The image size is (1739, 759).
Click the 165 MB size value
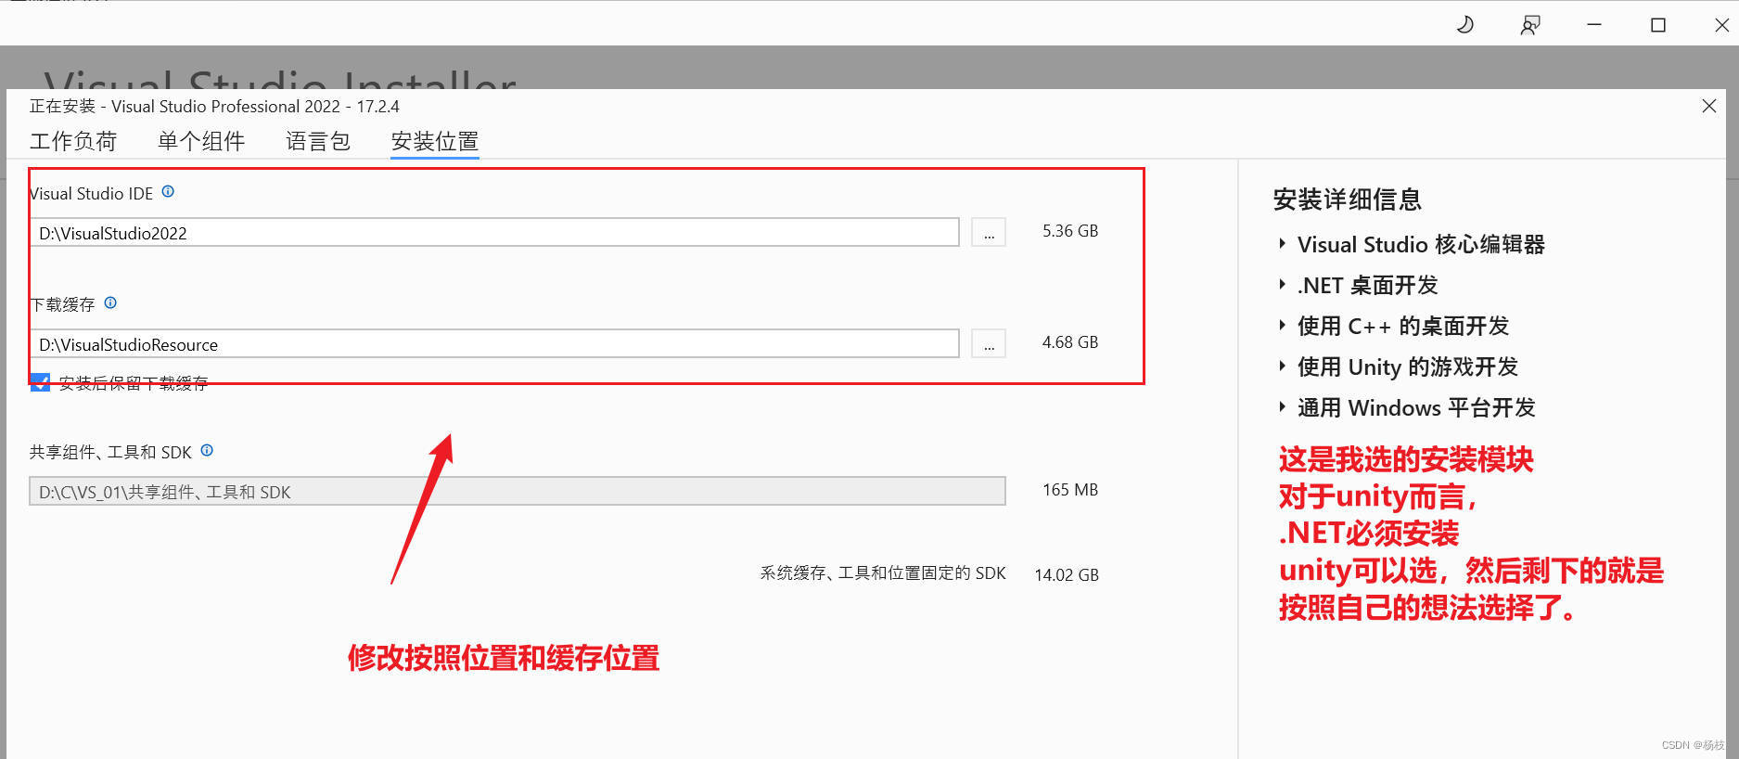(1070, 489)
